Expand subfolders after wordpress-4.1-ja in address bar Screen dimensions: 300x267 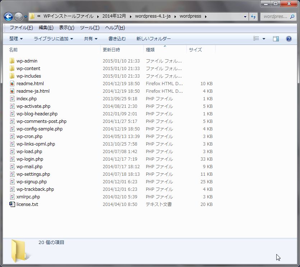click(x=175, y=17)
